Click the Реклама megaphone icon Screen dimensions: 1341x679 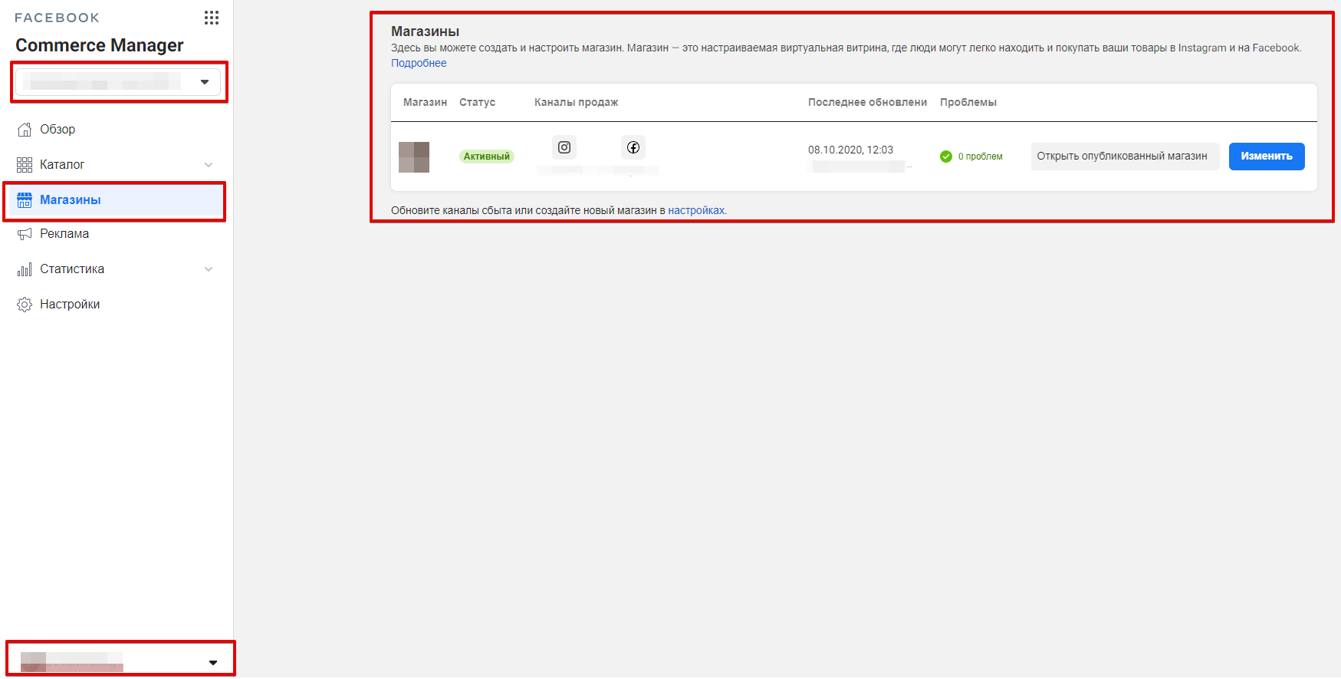point(25,234)
